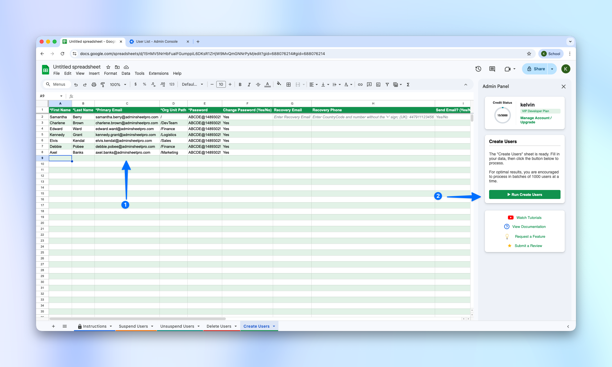
Task: Open the functions sigma icon
Action: coord(408,85)
